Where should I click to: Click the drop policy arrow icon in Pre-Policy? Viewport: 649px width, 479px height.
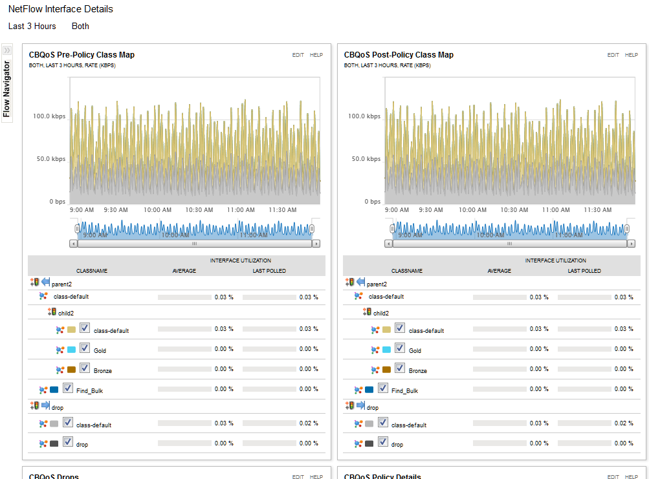(45, 405)
